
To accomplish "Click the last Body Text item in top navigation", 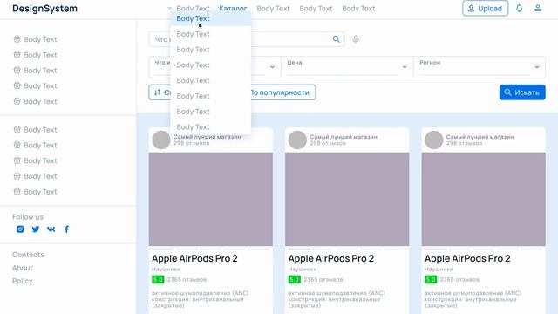I will [358, 9].
